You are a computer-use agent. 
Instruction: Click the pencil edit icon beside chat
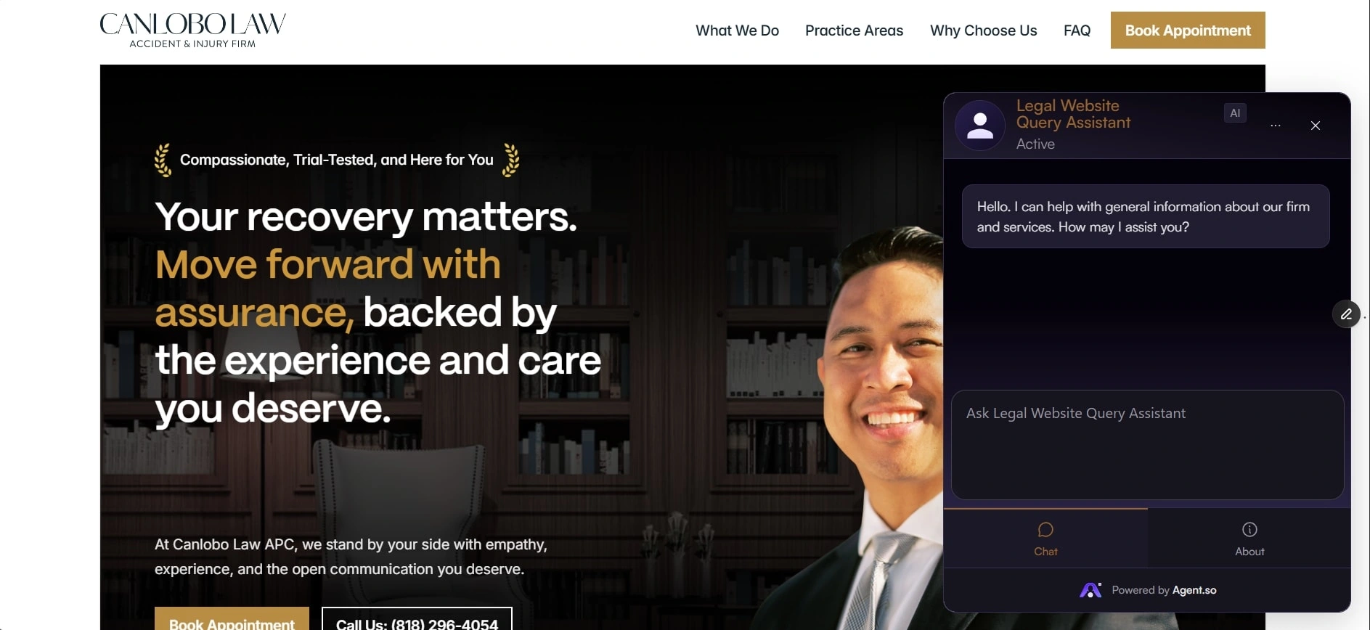(x=1346, y=314)
